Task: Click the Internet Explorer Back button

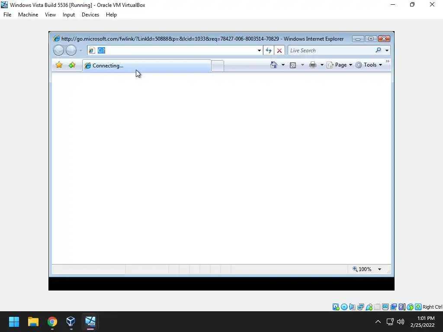Action: (x=58, y=50)
